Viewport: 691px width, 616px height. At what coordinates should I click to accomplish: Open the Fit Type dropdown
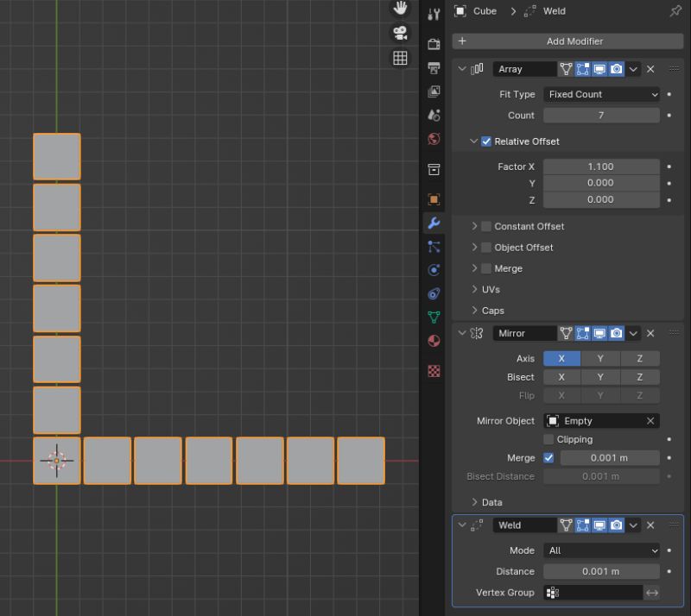click(x=602, y=94)
